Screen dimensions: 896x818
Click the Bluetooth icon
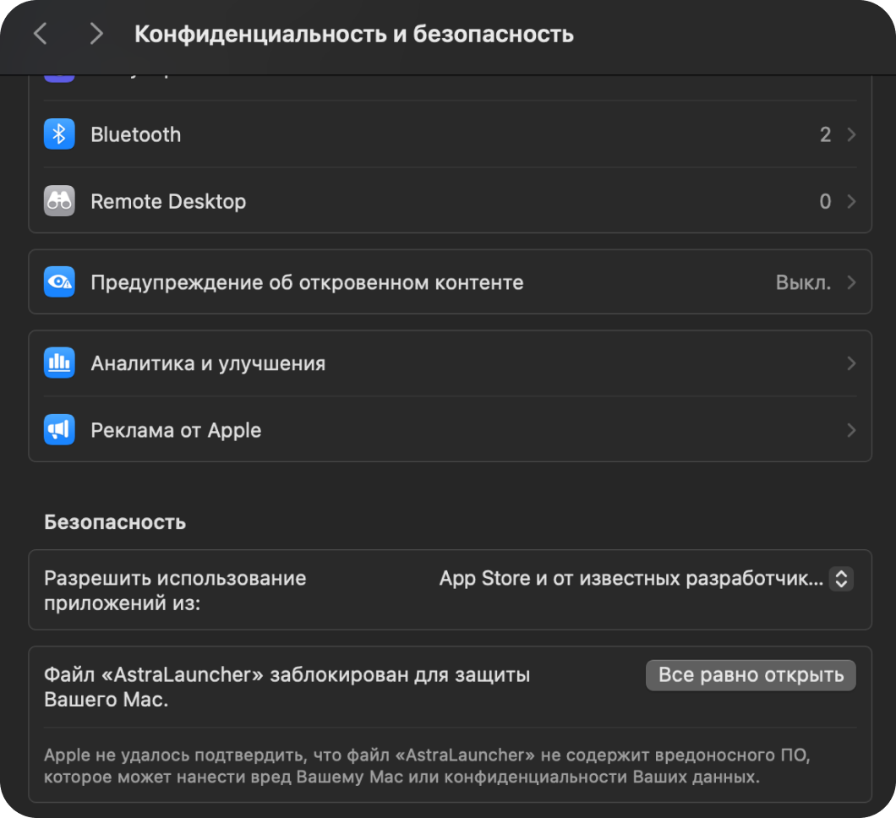59,134
